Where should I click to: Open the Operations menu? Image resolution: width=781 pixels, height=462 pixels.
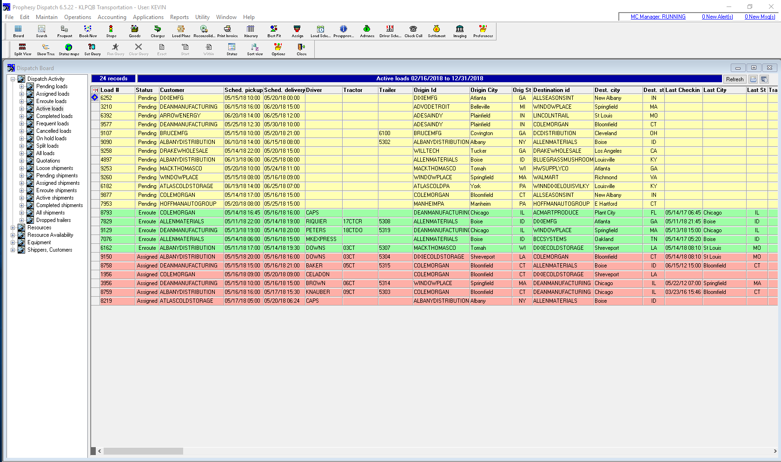[x=78, y=17]
